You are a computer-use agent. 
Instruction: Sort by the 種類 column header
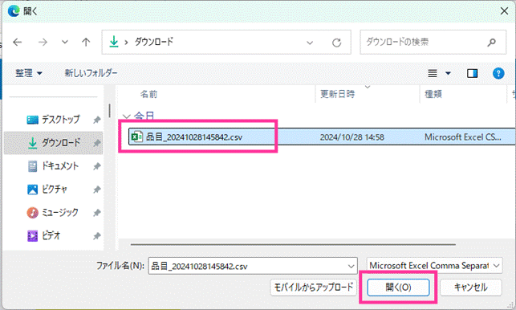[x=433, y=94]
